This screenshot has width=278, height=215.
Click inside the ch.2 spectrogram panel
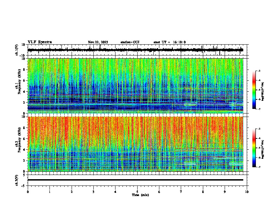135,144
